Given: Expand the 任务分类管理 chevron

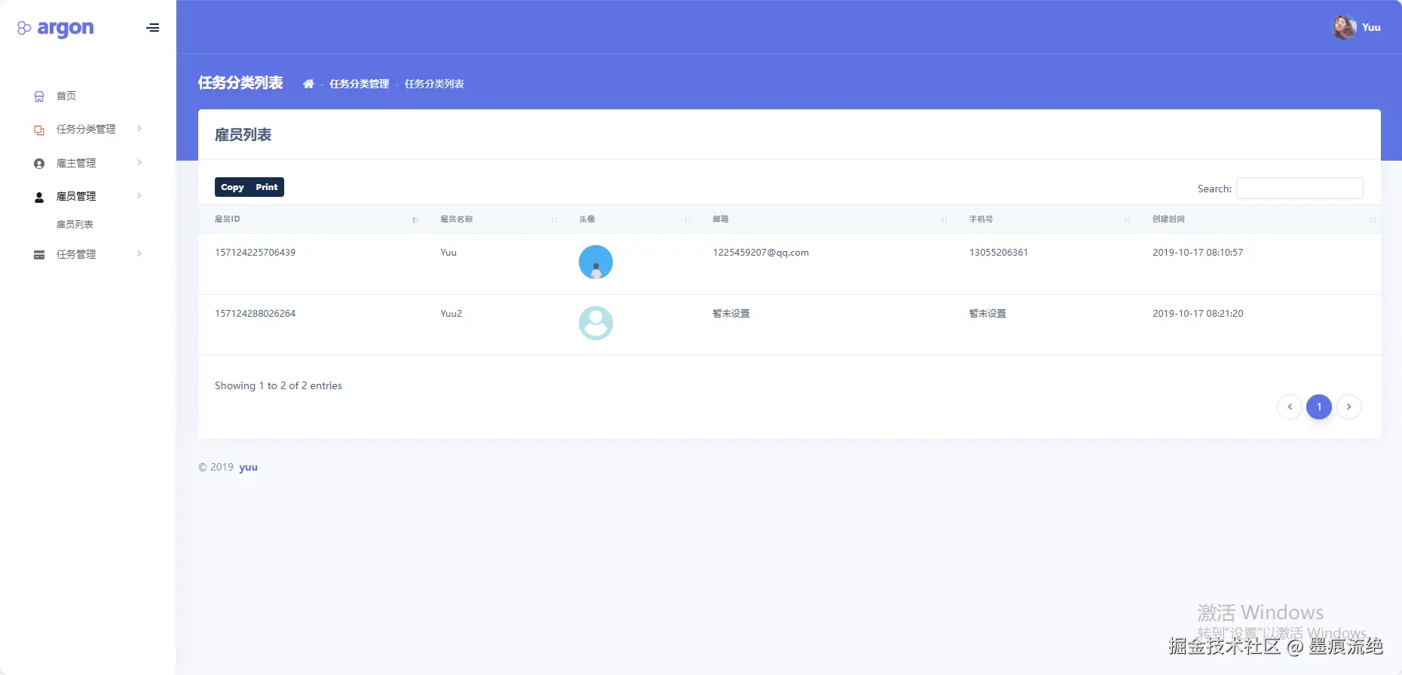Looking at the screenshot, I should point(139,129).
